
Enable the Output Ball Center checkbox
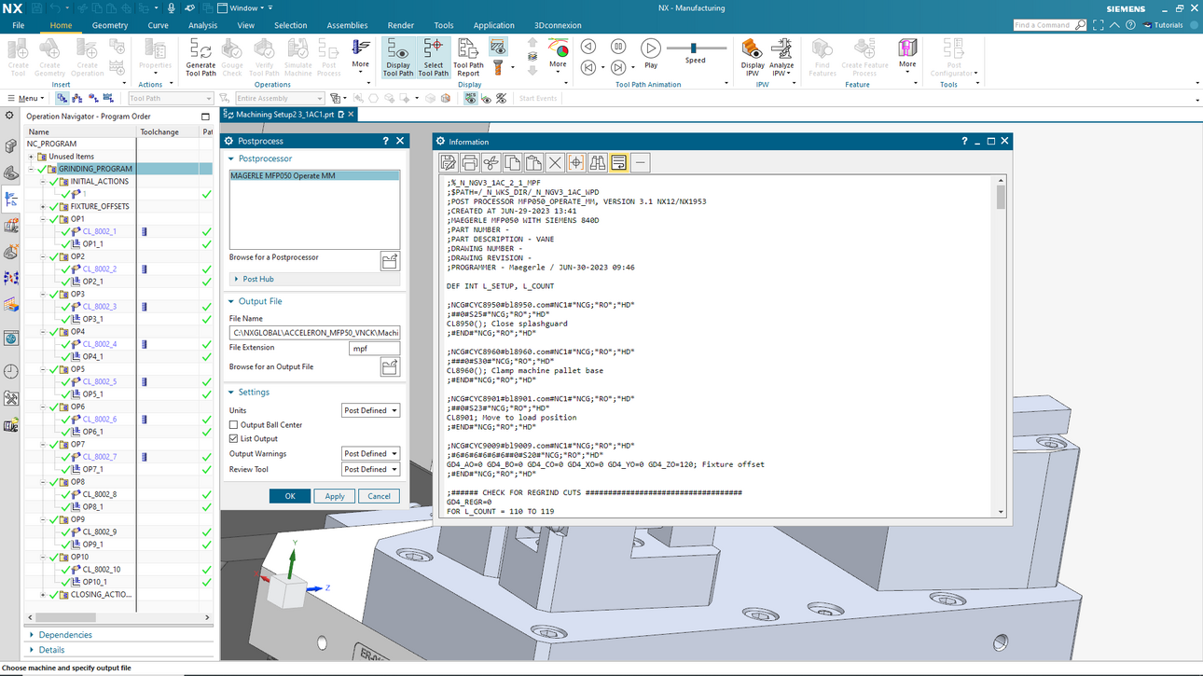[x=234, y=425]
